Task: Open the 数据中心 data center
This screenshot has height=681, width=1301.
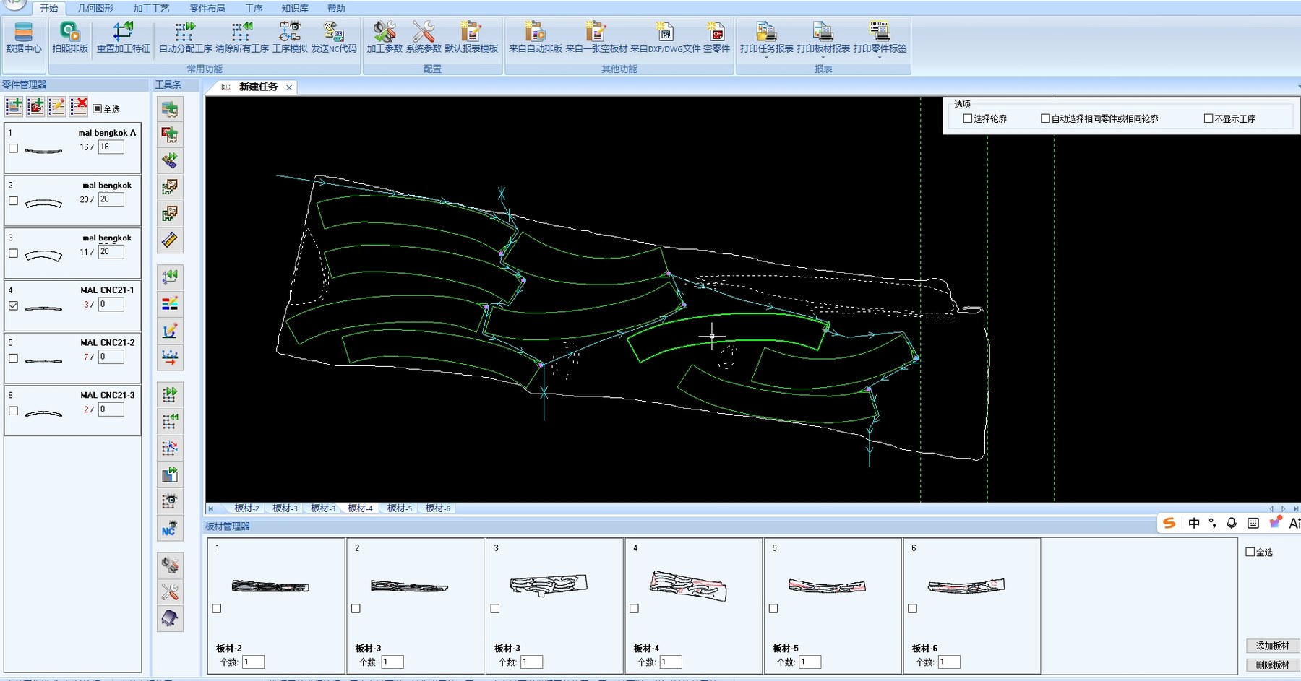Action: click(x=24, y=38)
